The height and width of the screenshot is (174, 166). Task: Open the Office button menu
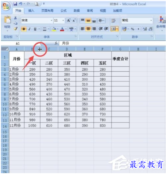6,6
